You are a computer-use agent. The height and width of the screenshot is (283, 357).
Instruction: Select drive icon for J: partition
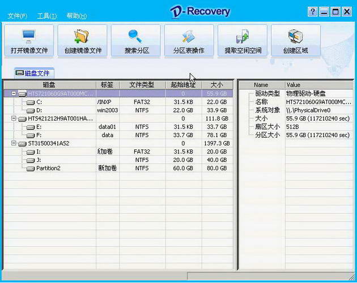(x=31, y=160)
